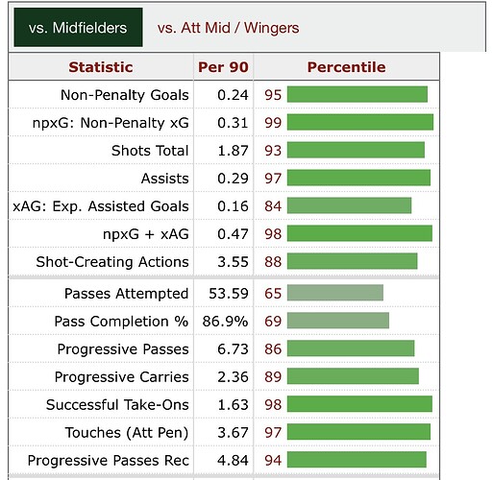Click the Shots Total per 90 value

233,151
